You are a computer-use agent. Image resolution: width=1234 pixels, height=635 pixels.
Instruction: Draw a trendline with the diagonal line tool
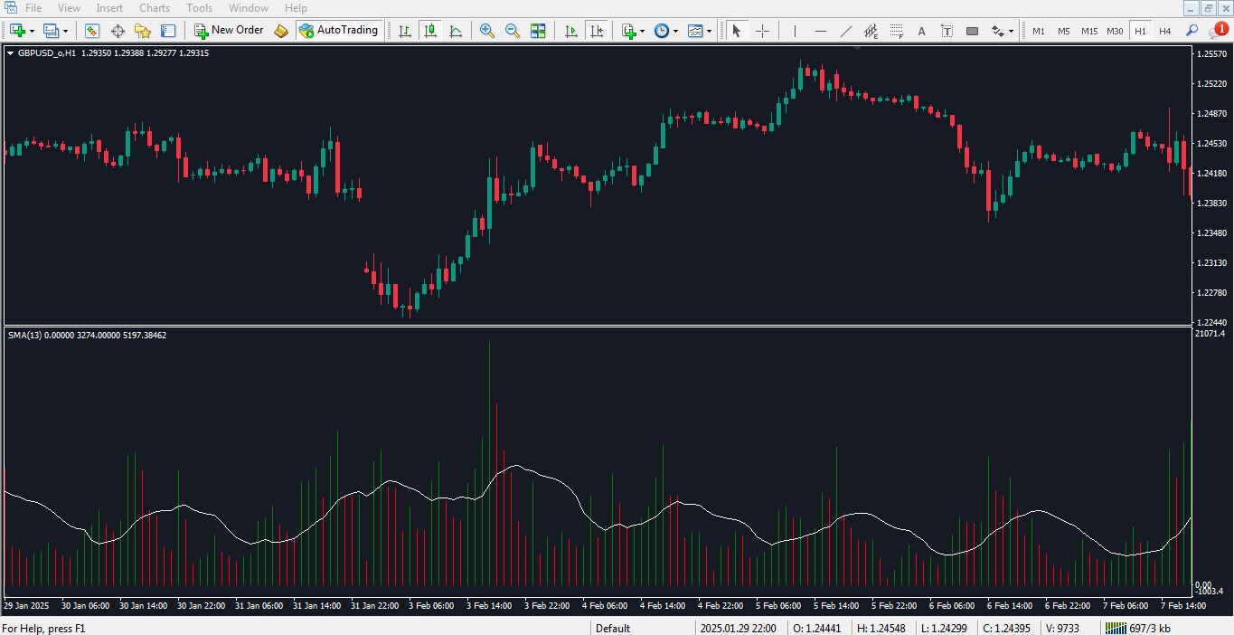point(846,31)
